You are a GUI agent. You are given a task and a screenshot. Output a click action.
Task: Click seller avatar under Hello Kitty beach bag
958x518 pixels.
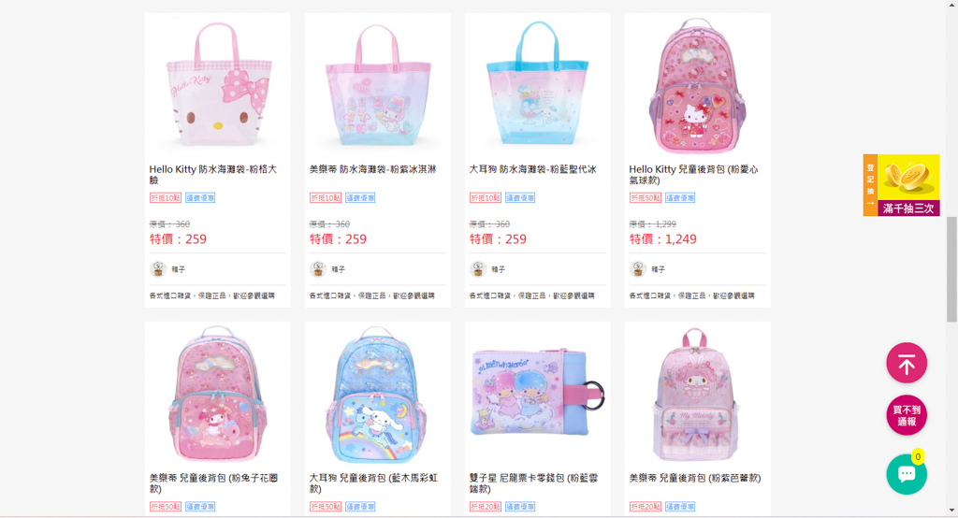(x=158, y=268)
